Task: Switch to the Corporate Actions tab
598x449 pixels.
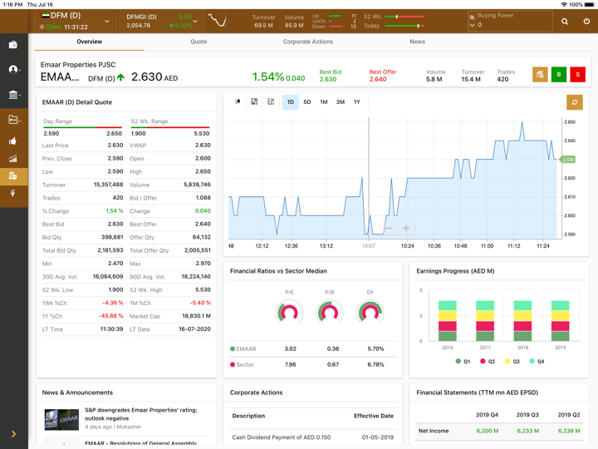Action: (x=307, y=42)
